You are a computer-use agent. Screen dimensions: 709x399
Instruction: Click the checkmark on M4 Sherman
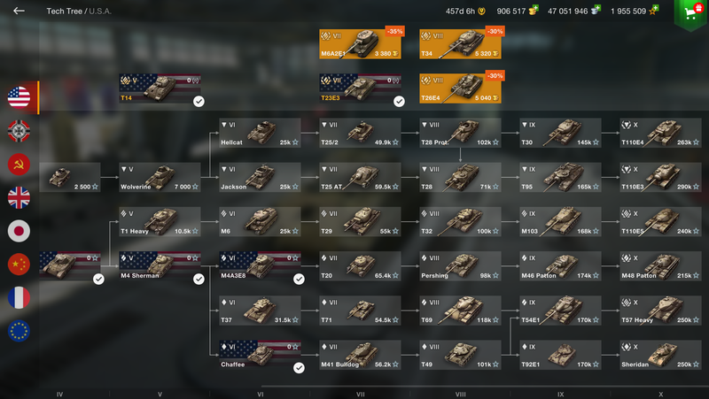click(199, 279)
